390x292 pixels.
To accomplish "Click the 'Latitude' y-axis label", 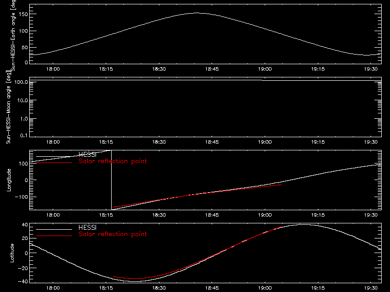I will tap(12, 253).
